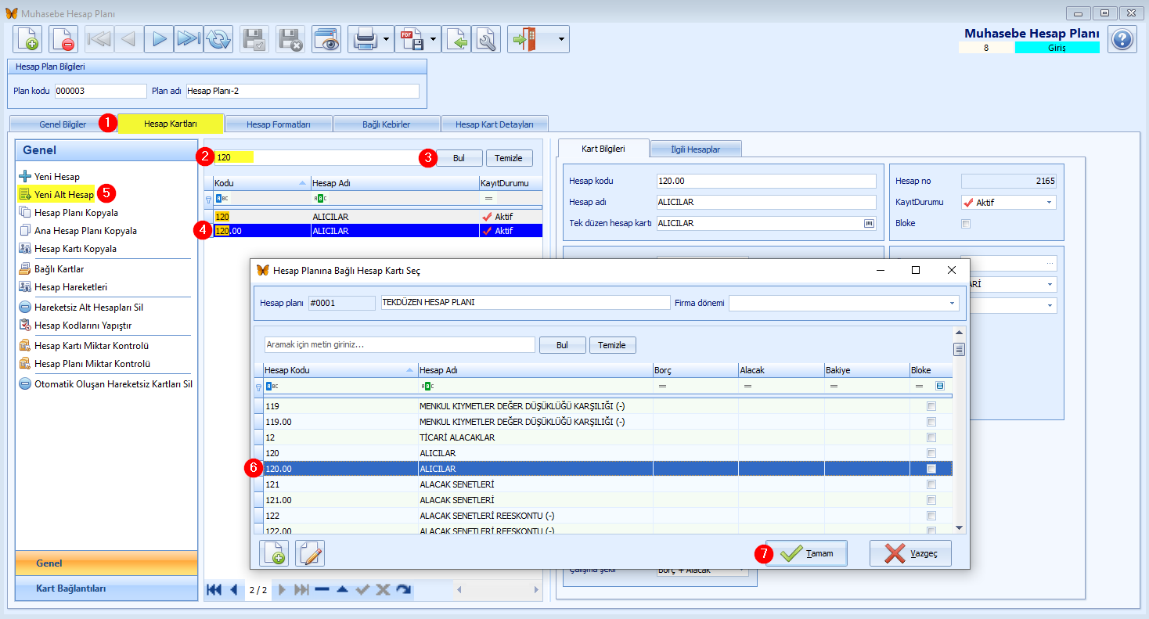Screen dimensions: 1149x619
Task: Click the new record toolbar icon
Action: [27, 39]
